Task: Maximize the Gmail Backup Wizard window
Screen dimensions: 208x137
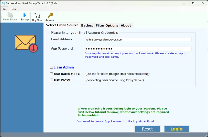Action: [x=193, y=3]
